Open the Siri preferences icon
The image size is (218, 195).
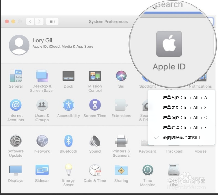121,76
